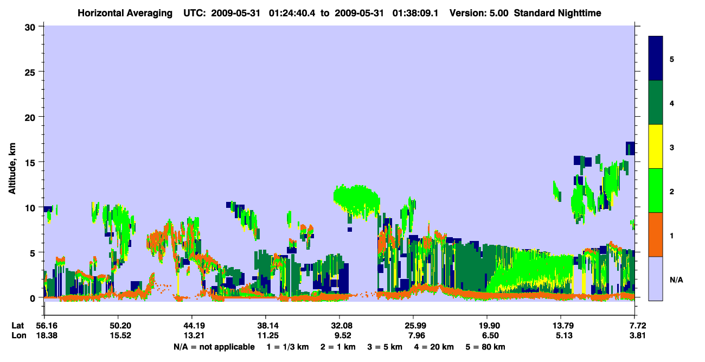Click the y-axis tick label 30

tap(31, 26)
